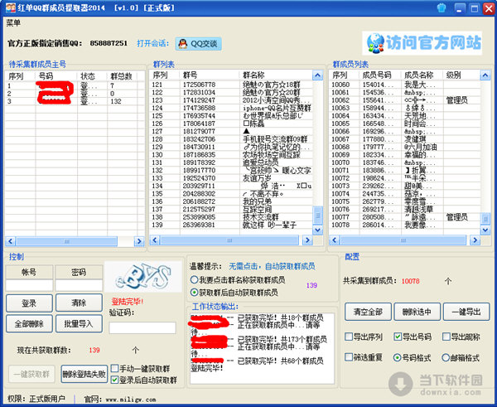Click the captcha image to refresh
The height and width of the screenshot is (407, 497).
pyautogui.click(x=143, y=276)
